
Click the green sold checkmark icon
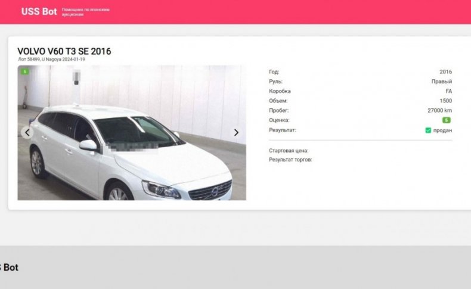(428, 130)
